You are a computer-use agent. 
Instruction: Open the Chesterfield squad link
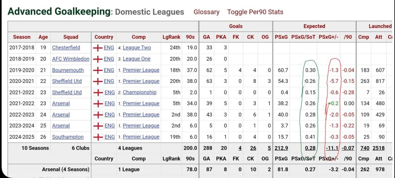(x=66, y=48)
